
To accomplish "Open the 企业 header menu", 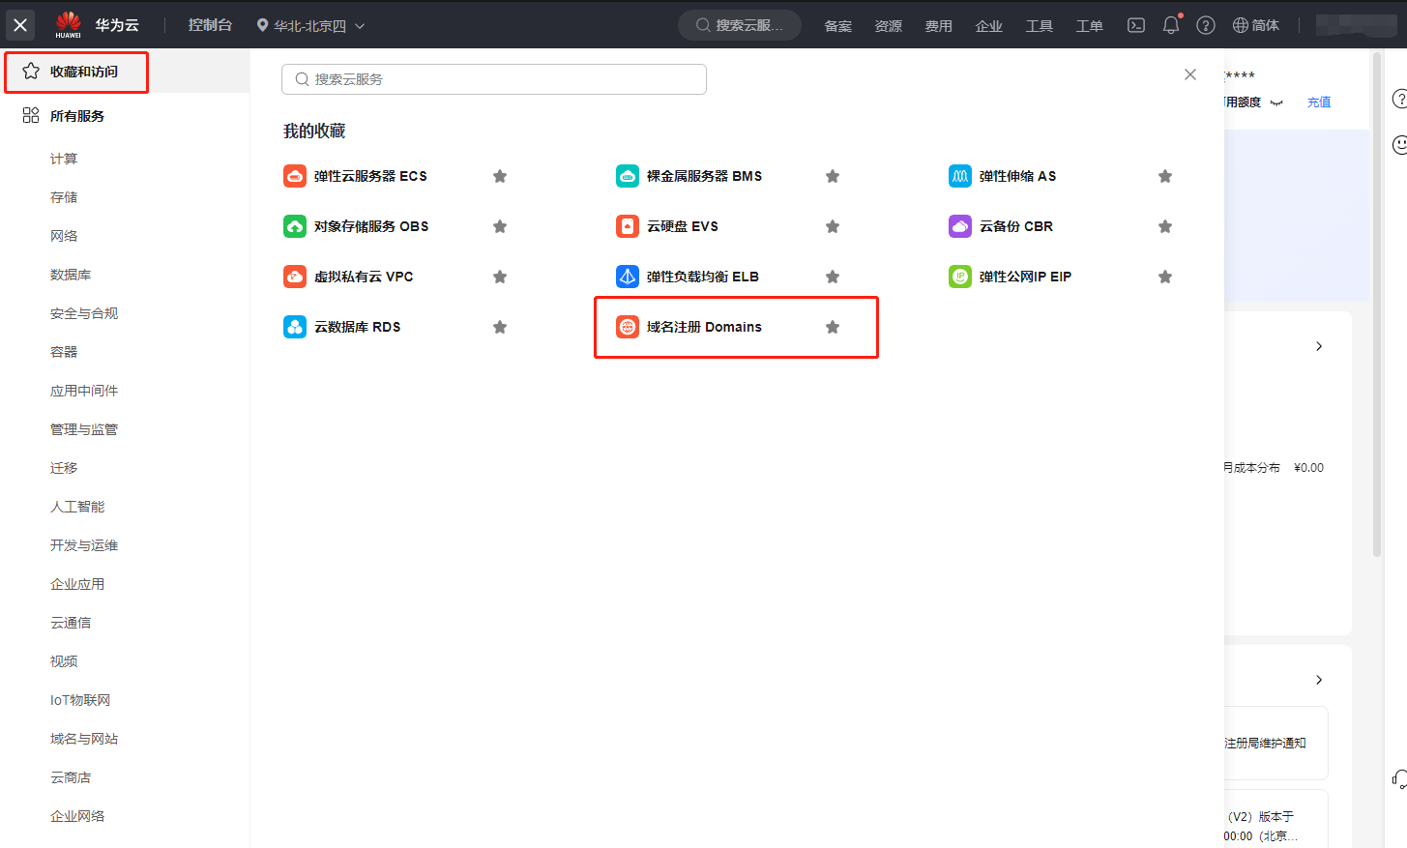I will (989, 26).
